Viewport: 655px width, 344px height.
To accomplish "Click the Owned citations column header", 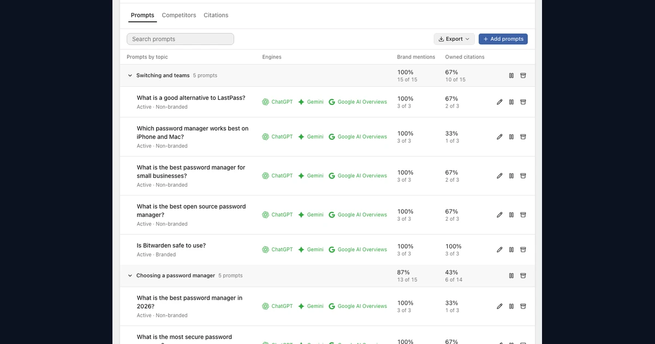I will pyautogui.click(x=465, y=57).
